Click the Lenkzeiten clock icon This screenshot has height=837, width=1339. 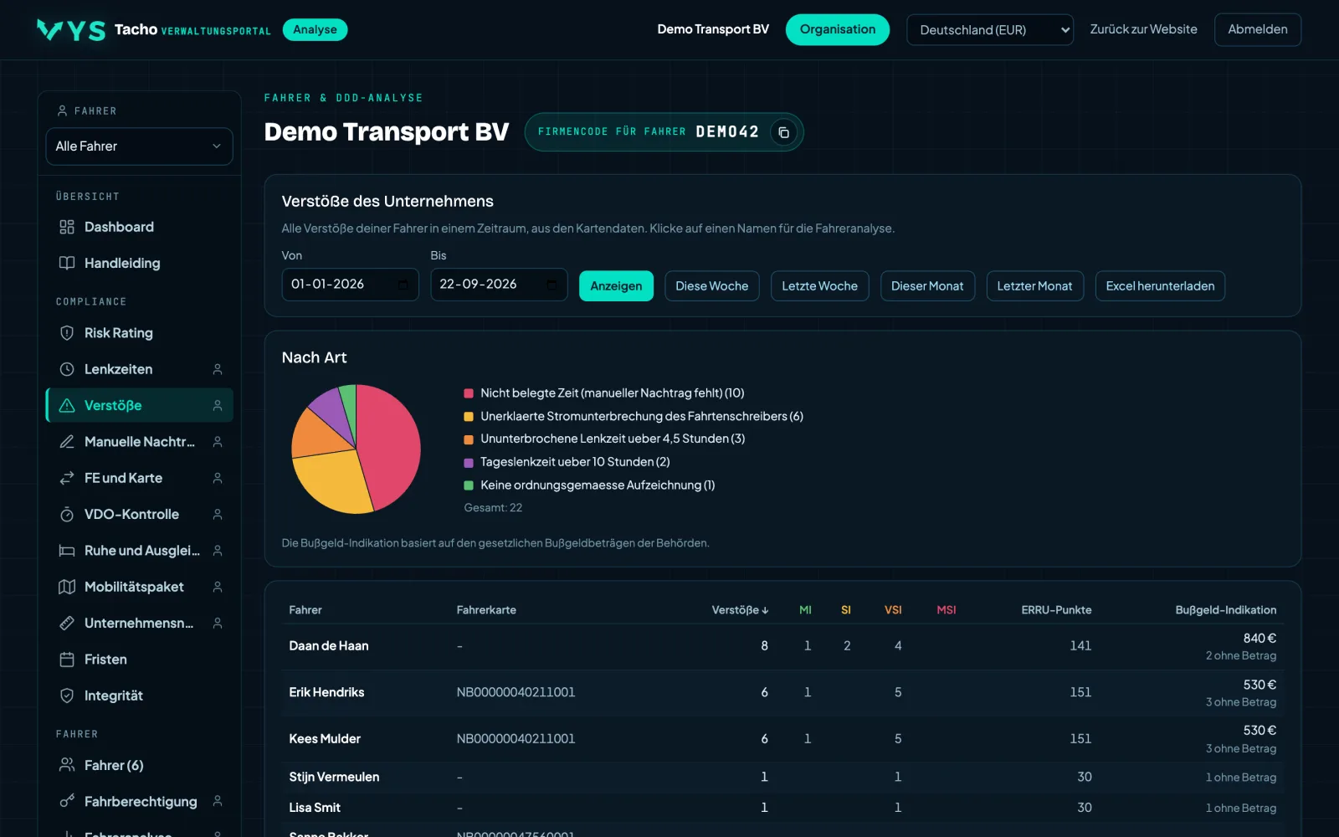click(x=67, y=369)
